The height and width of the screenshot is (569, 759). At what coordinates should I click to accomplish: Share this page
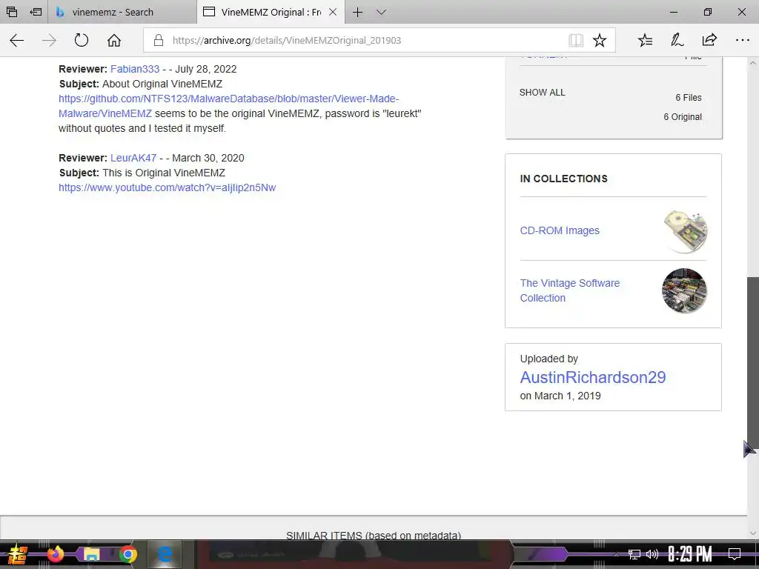click(x=709, y=40)
